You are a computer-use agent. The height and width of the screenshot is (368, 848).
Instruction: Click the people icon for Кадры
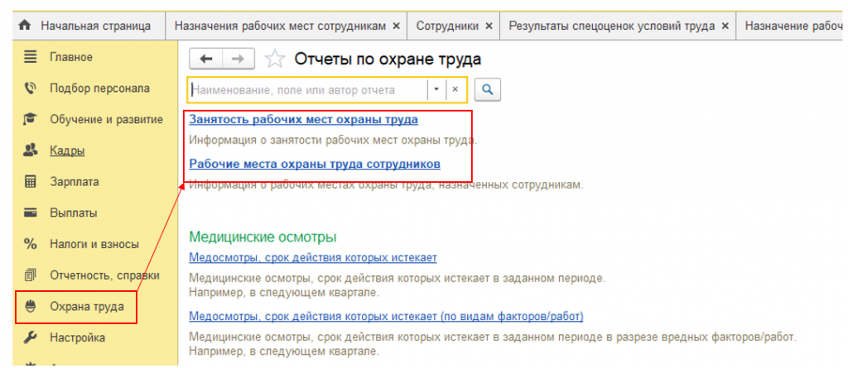pos(31,151)
